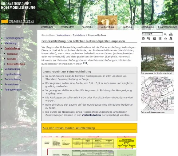Click the printer icon to print page
The width and height of the screenshot is (178, 156).
click(171, 34)
